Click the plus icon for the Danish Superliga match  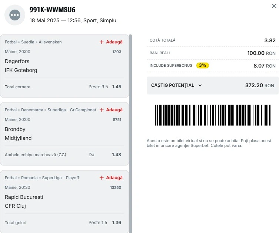click(102, 110)
